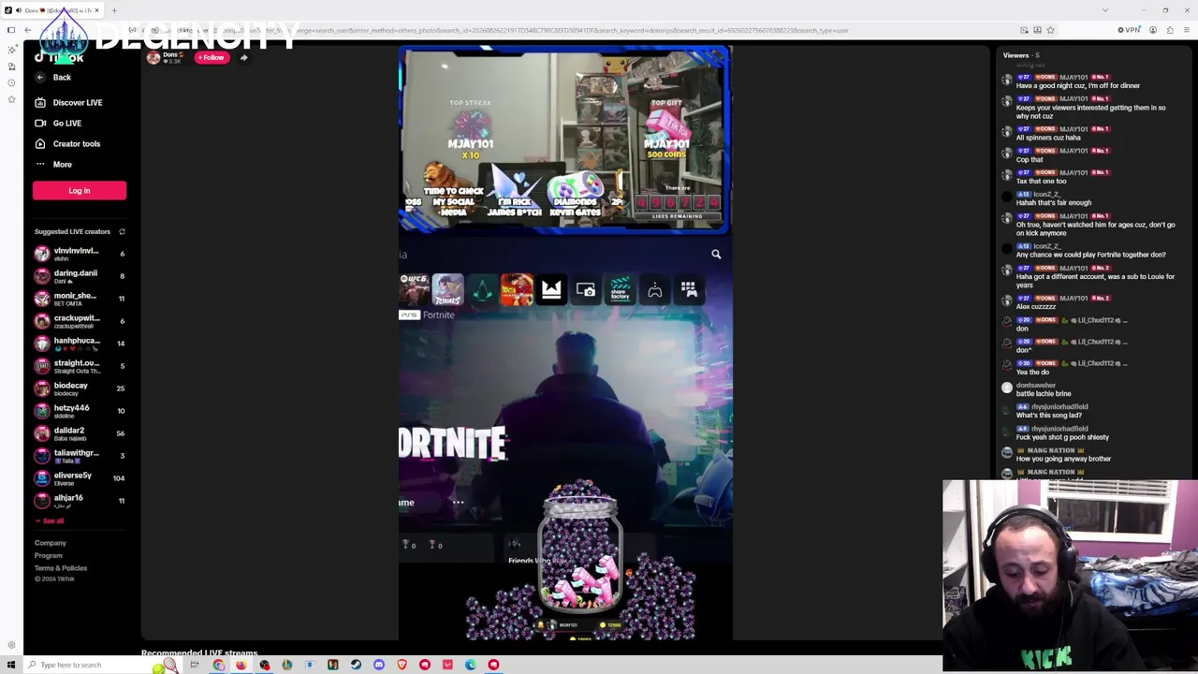Image resolution: width=1198 pixels, height=674 pixels.
Task: Open Chrome from the taskbar
Action: click(x=218, y=665)
